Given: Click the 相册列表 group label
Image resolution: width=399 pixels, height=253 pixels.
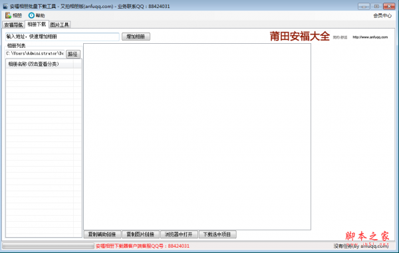Looking at the screenshot, I should [16, 46].
